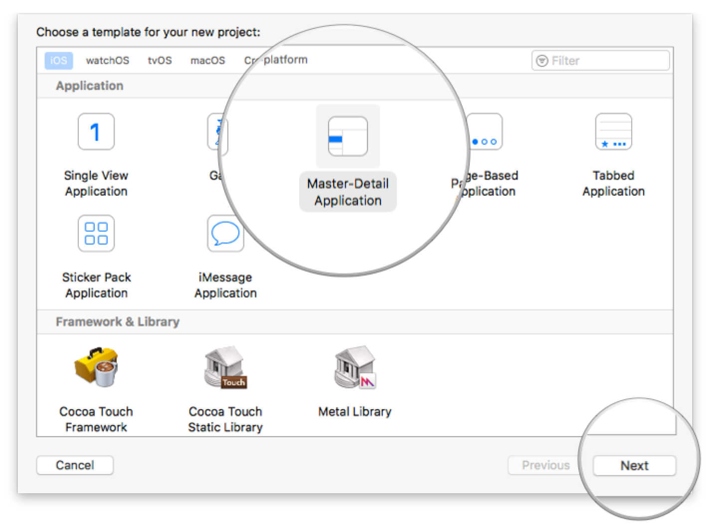Choose the iMessage Application speech bubble icon
Viewport: 710px width, 524px height.
click(x=225, y=234)
